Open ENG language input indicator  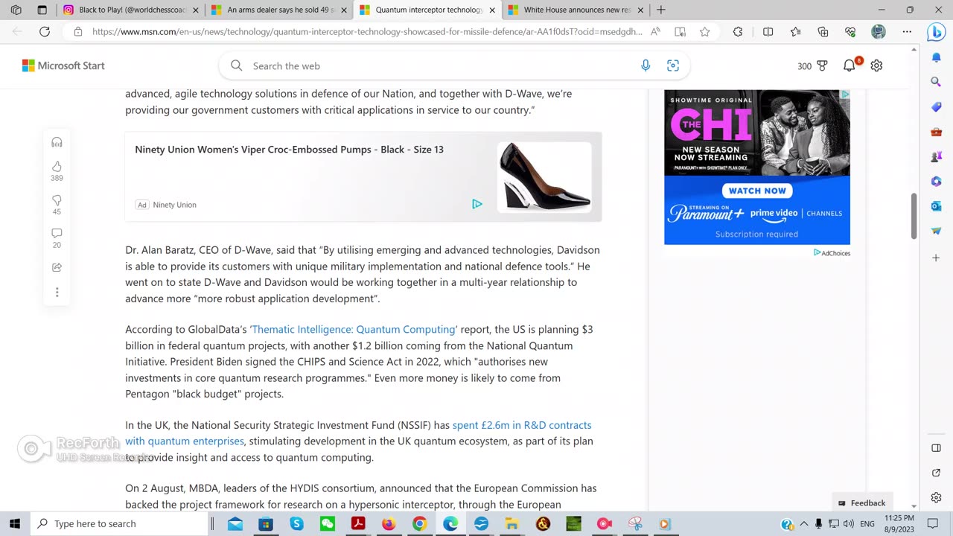point(867,524)
